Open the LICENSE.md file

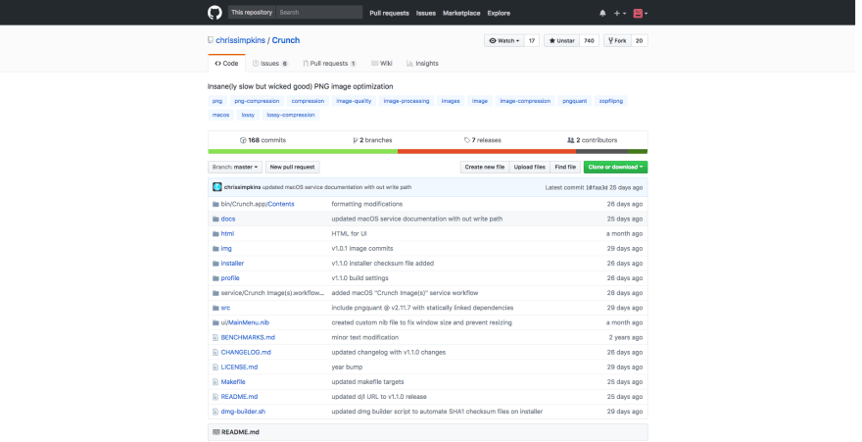pyautogui.click(x=239, y=368)
